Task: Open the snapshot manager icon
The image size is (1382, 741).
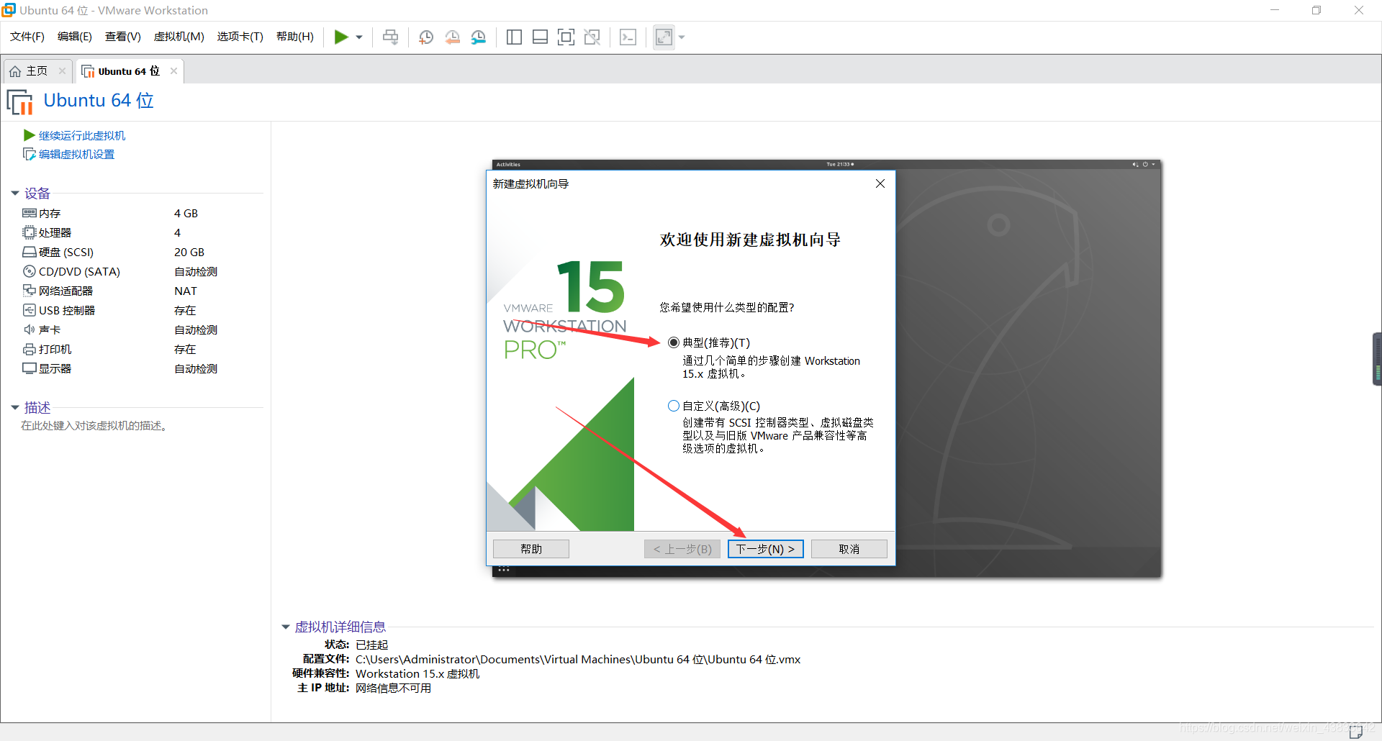Action: (x=479, y=37)
